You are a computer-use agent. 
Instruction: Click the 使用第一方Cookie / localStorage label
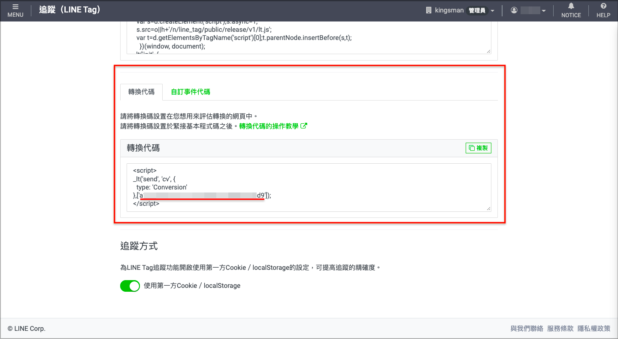192,286
